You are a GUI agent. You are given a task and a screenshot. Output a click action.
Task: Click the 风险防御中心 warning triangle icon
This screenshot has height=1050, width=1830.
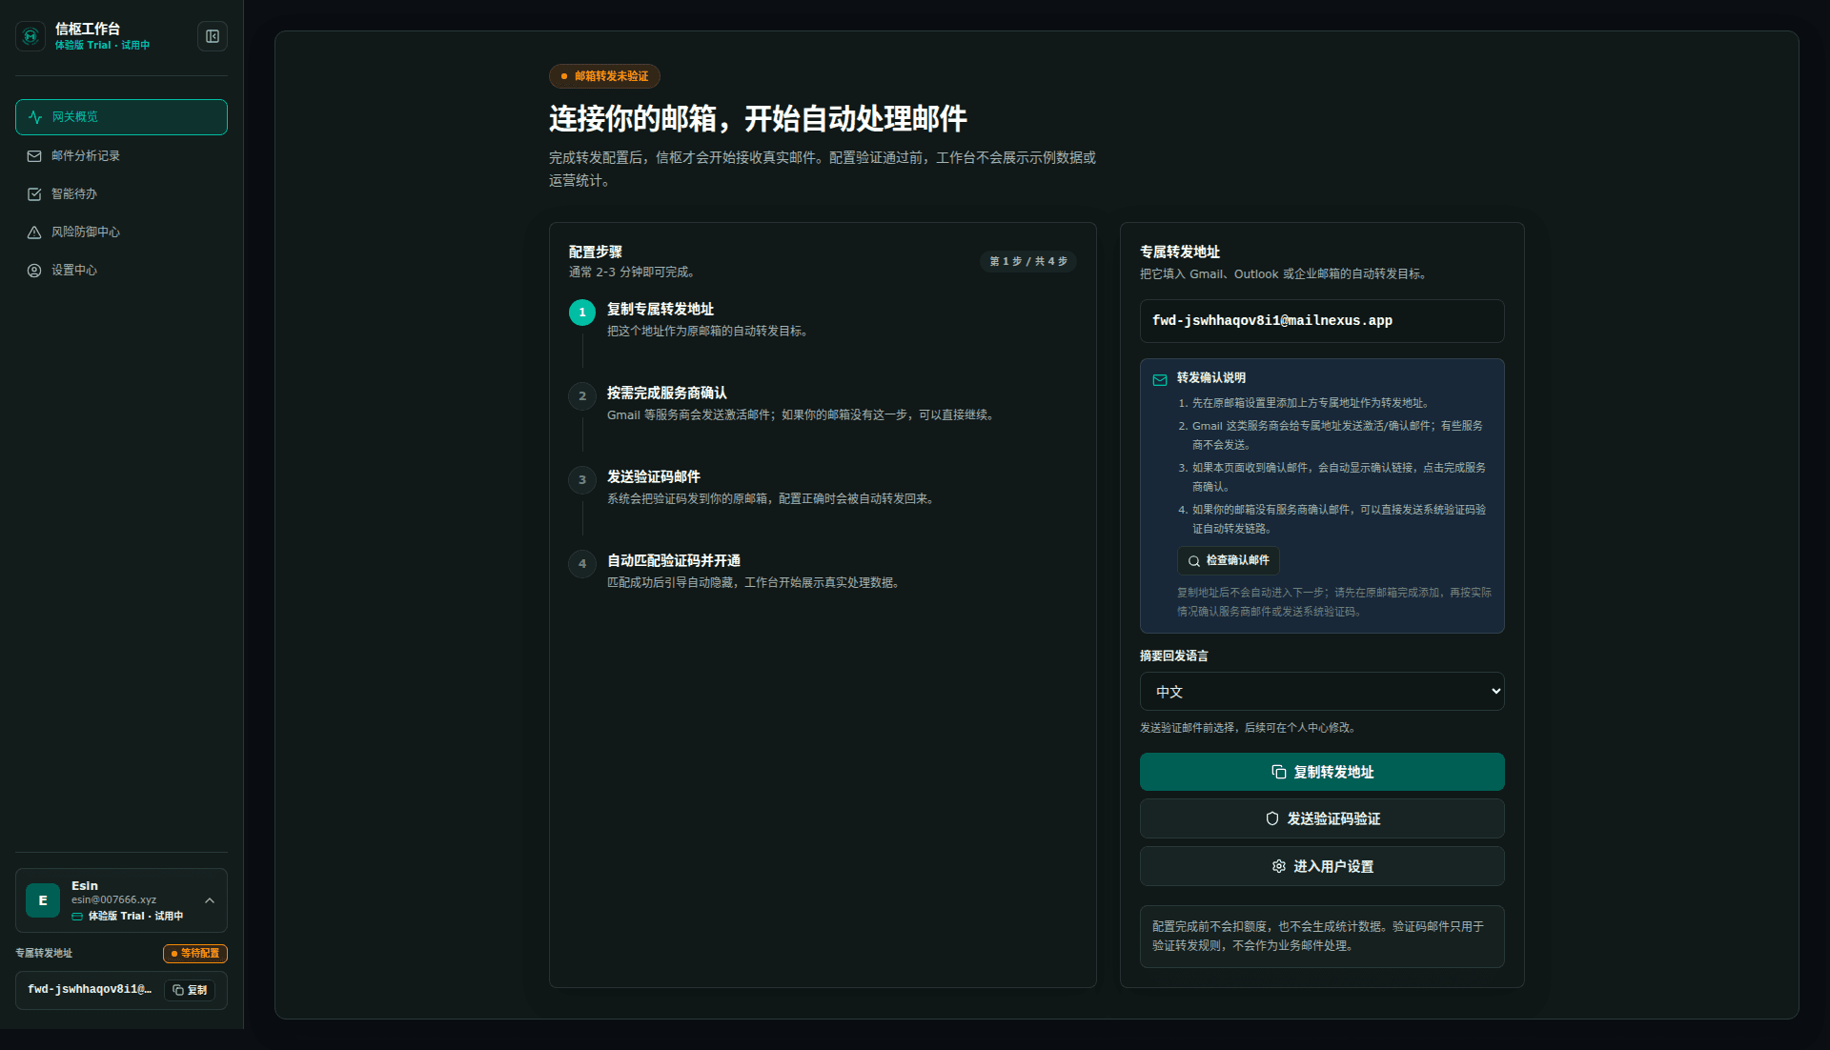(34, 232)
